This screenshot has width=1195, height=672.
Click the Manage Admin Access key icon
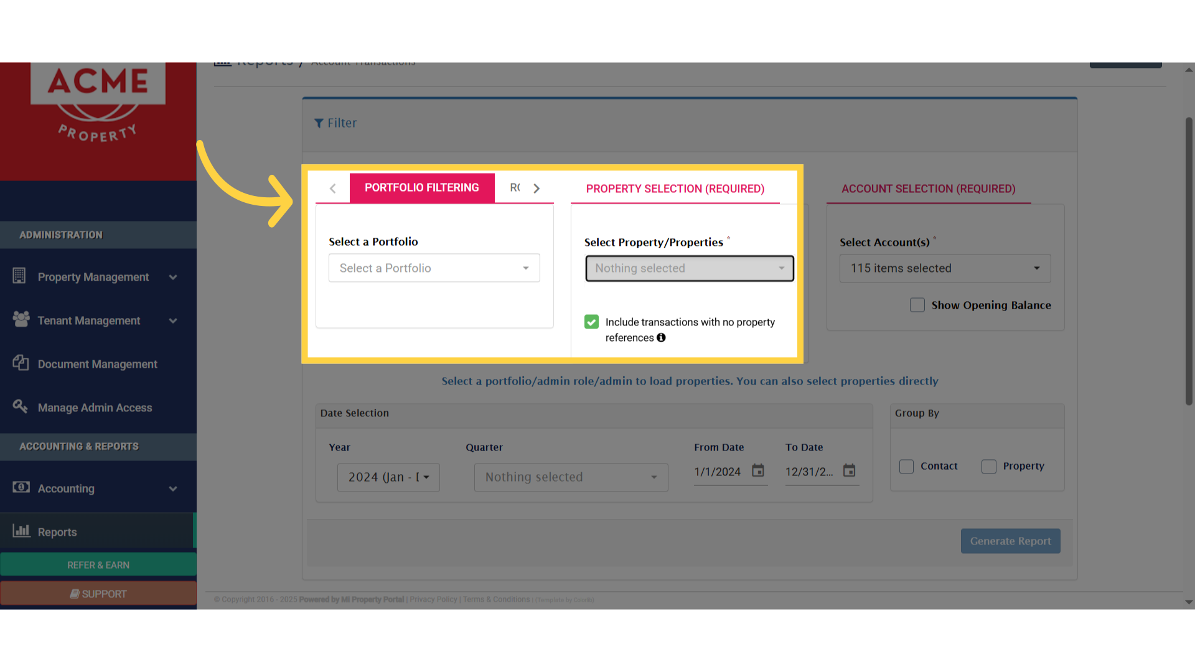click(x=20, y=406)
